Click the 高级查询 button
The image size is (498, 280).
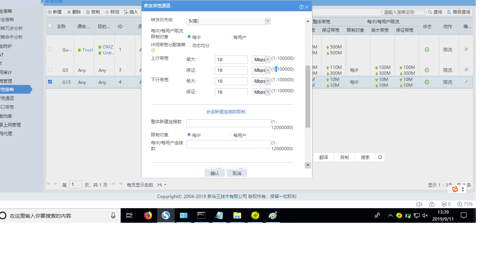459,12
